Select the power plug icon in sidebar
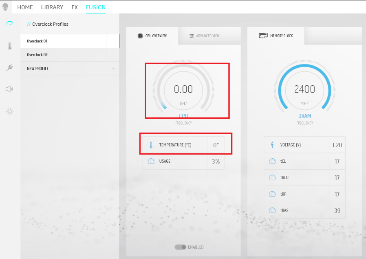The image size is (366, 259). (x=9, y=67)
